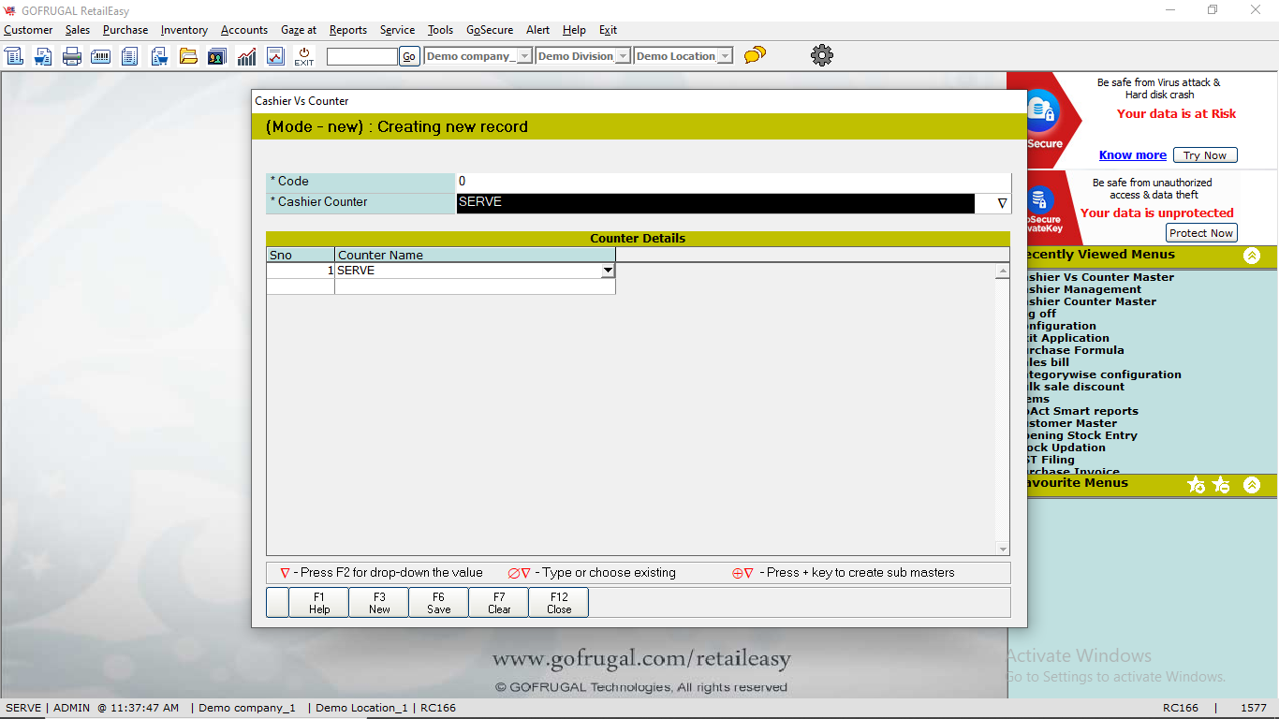Click the Counter Details scroll down arrow
1279x719 pixels.
(x=1003, y=549)
